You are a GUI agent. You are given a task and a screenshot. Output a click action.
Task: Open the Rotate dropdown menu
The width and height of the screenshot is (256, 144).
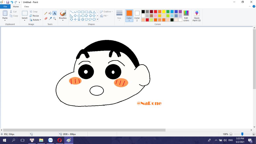[35, 20]
